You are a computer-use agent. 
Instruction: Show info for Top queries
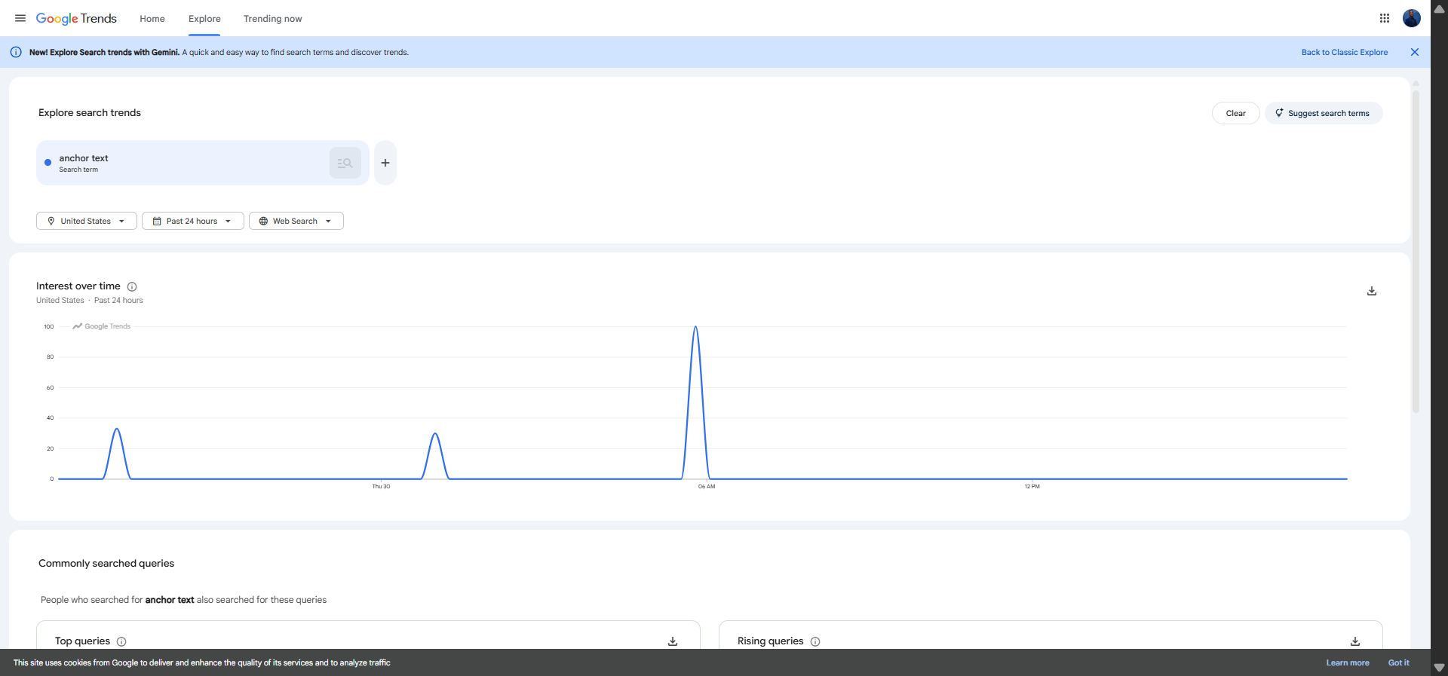point(121,641)
